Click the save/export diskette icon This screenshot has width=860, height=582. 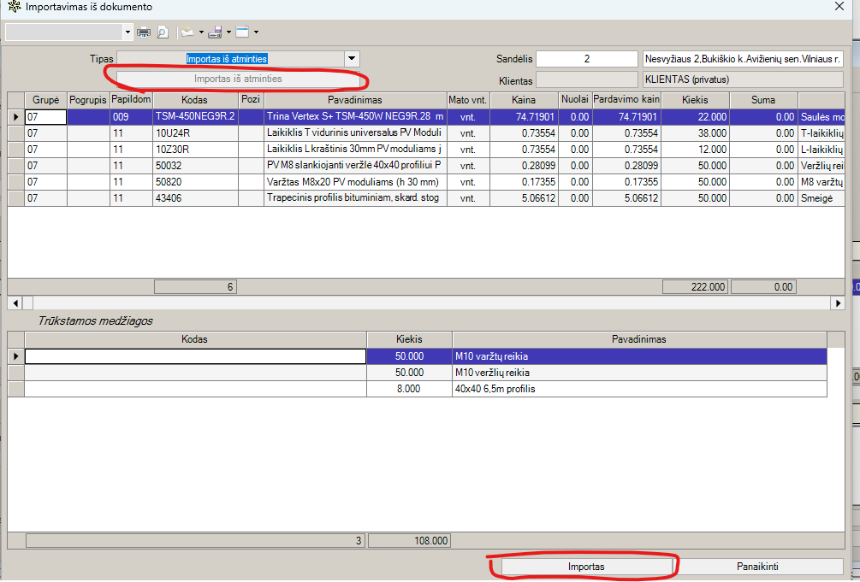(214, 32)
